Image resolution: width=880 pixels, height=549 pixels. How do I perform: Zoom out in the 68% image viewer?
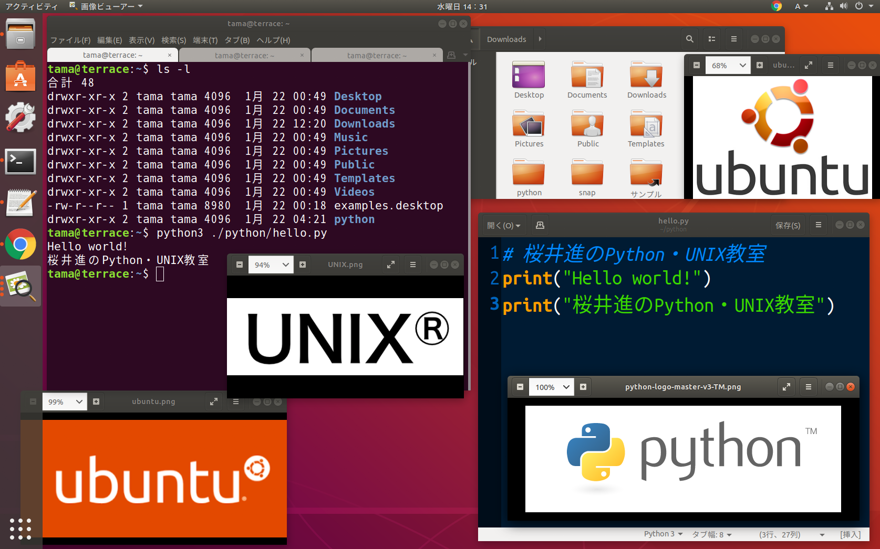(x=697, y=65)
